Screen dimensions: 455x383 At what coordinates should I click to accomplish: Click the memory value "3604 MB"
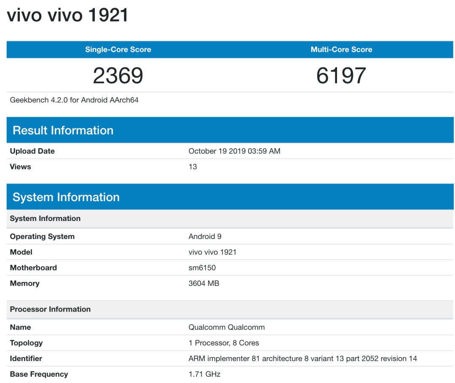tap(204, 284)
